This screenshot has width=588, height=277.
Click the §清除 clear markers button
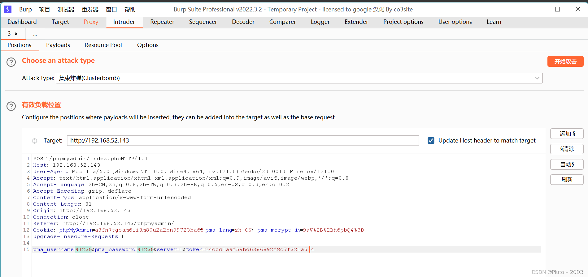[x=567, y=149]
